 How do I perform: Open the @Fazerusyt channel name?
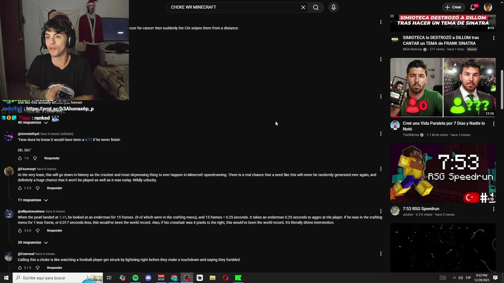(27, 169)
